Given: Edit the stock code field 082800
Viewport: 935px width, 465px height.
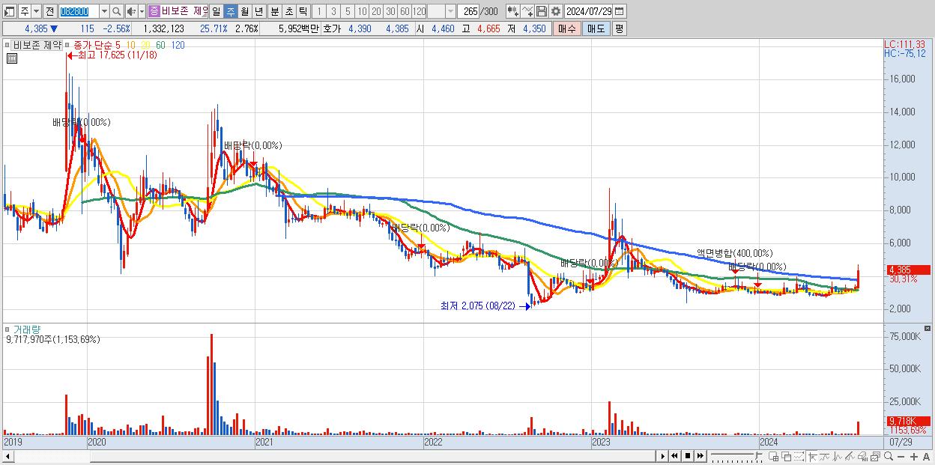Looking at the screenshot, I should [78, 11].
